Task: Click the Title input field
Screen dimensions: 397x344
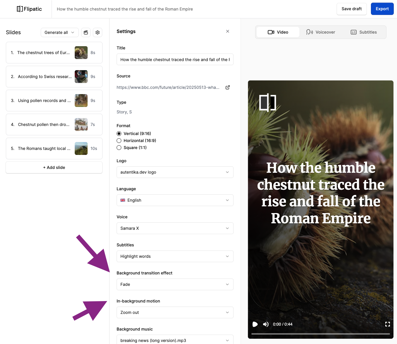Action: coord(175,59)
